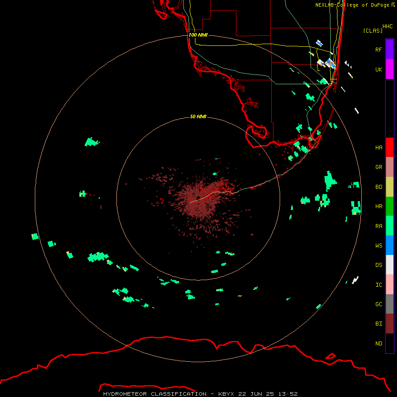
Task: Click the RF legend label text
Action: coord(378,49)
